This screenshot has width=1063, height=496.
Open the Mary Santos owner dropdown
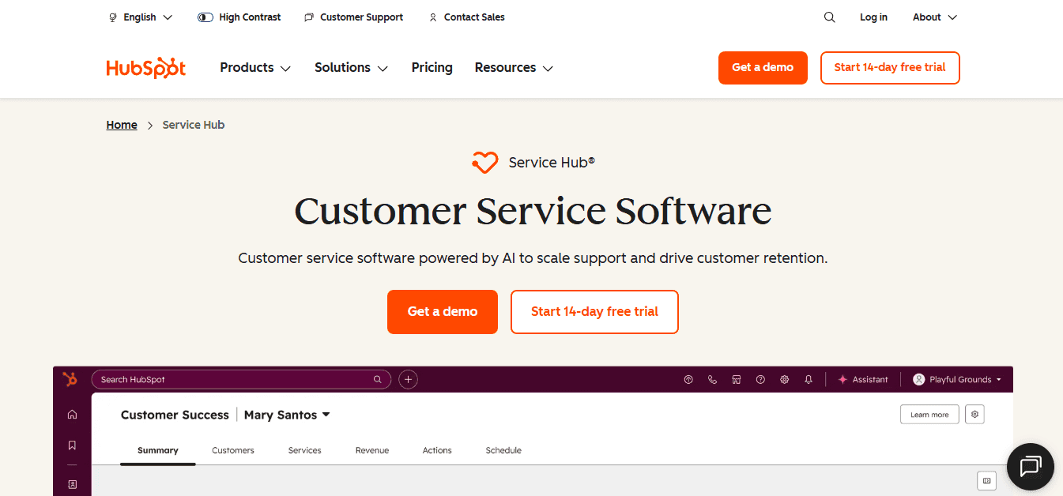pyautogui.click(x=286, y=415)
